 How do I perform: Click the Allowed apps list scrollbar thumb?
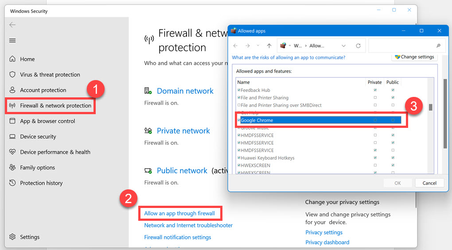430,107
